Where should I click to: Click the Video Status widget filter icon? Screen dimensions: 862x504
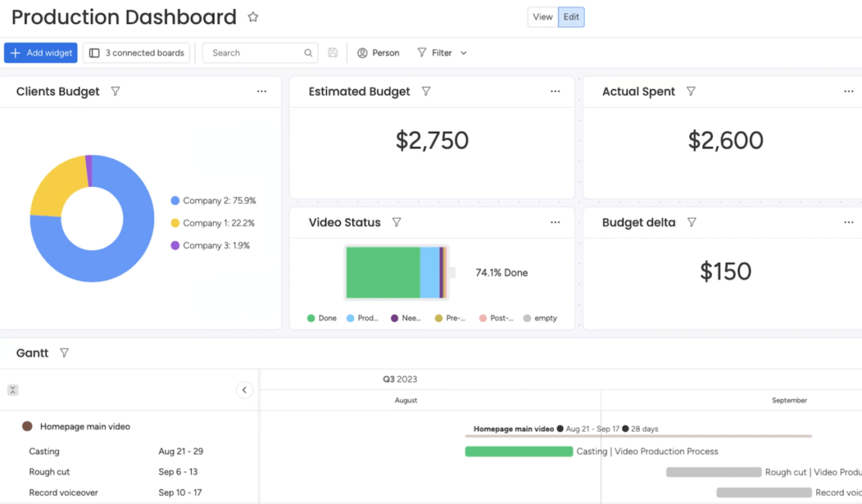397,223
